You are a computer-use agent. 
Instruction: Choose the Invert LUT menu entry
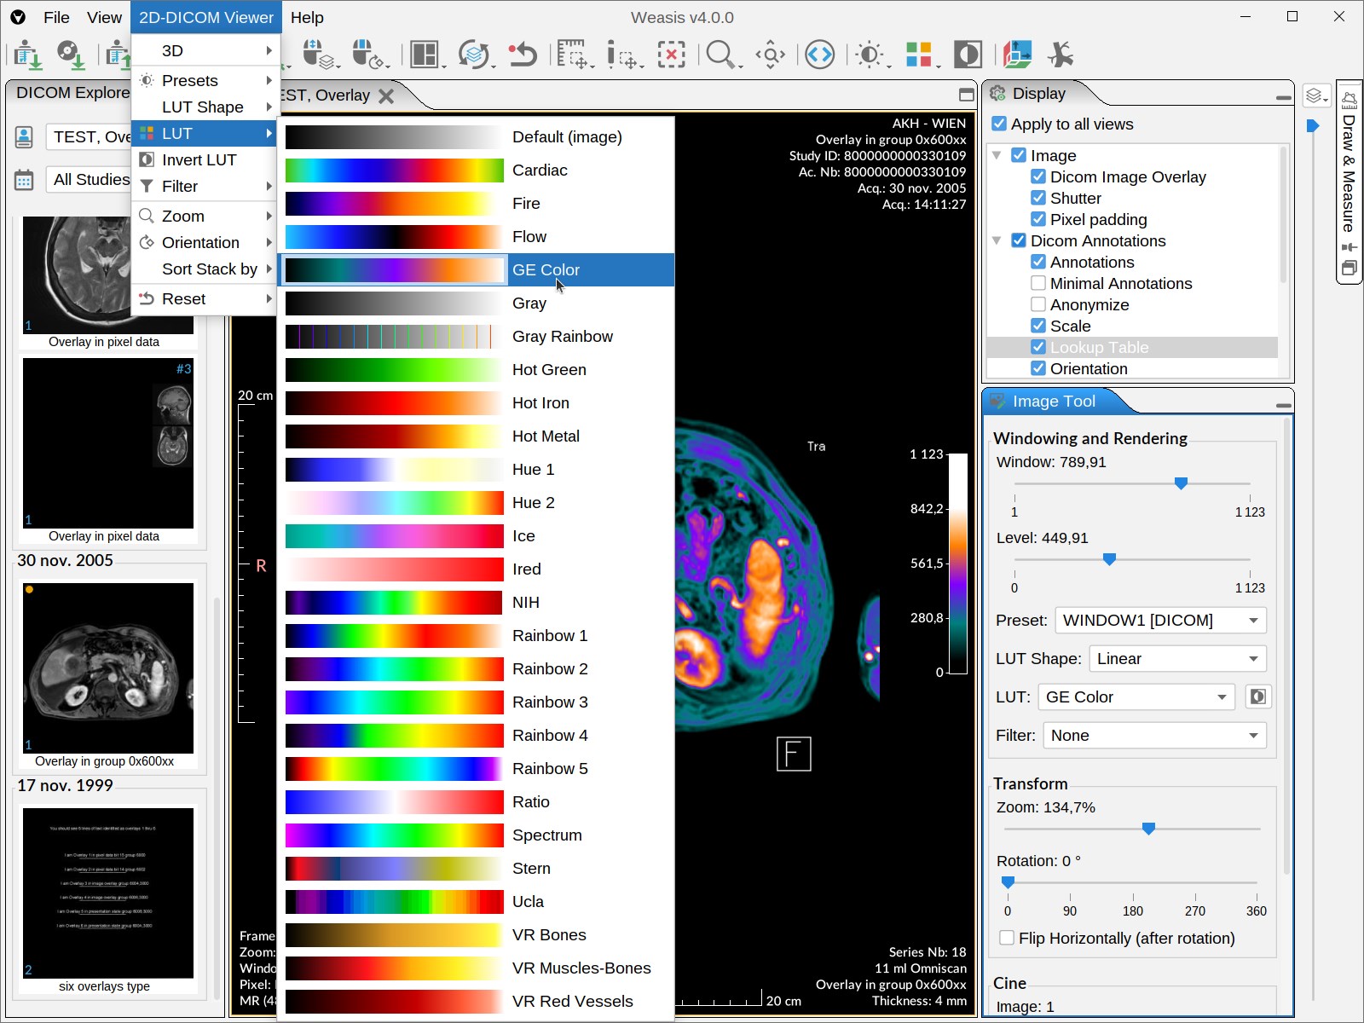click(x=199, y=159)
